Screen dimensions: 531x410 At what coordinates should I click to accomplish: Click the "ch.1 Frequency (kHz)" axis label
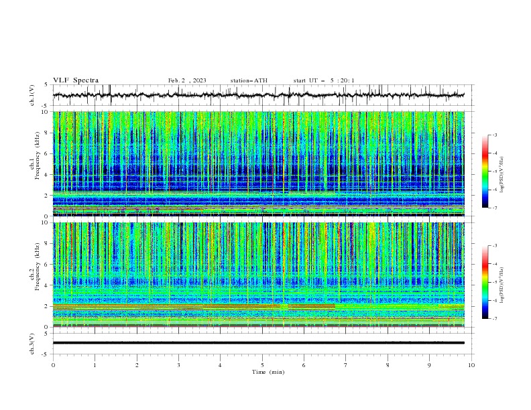click(35, 155)
